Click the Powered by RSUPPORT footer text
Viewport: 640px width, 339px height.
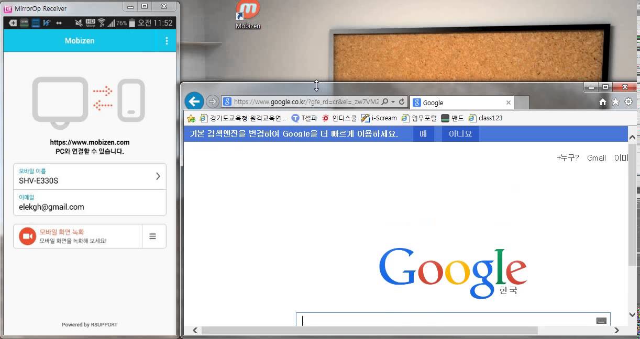click(x=90, y=324)
